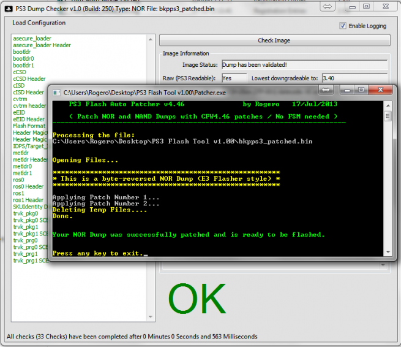The height and width of the screenshot is (347, 401).
Task: Click the status bar checks completed message
Action: [132, 336]
